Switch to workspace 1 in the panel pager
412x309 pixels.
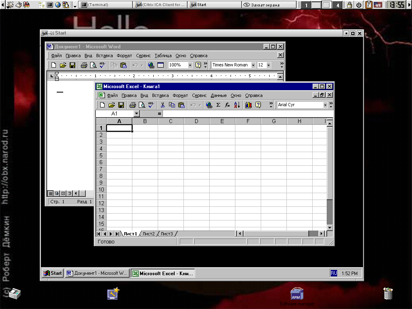[306, 5]
